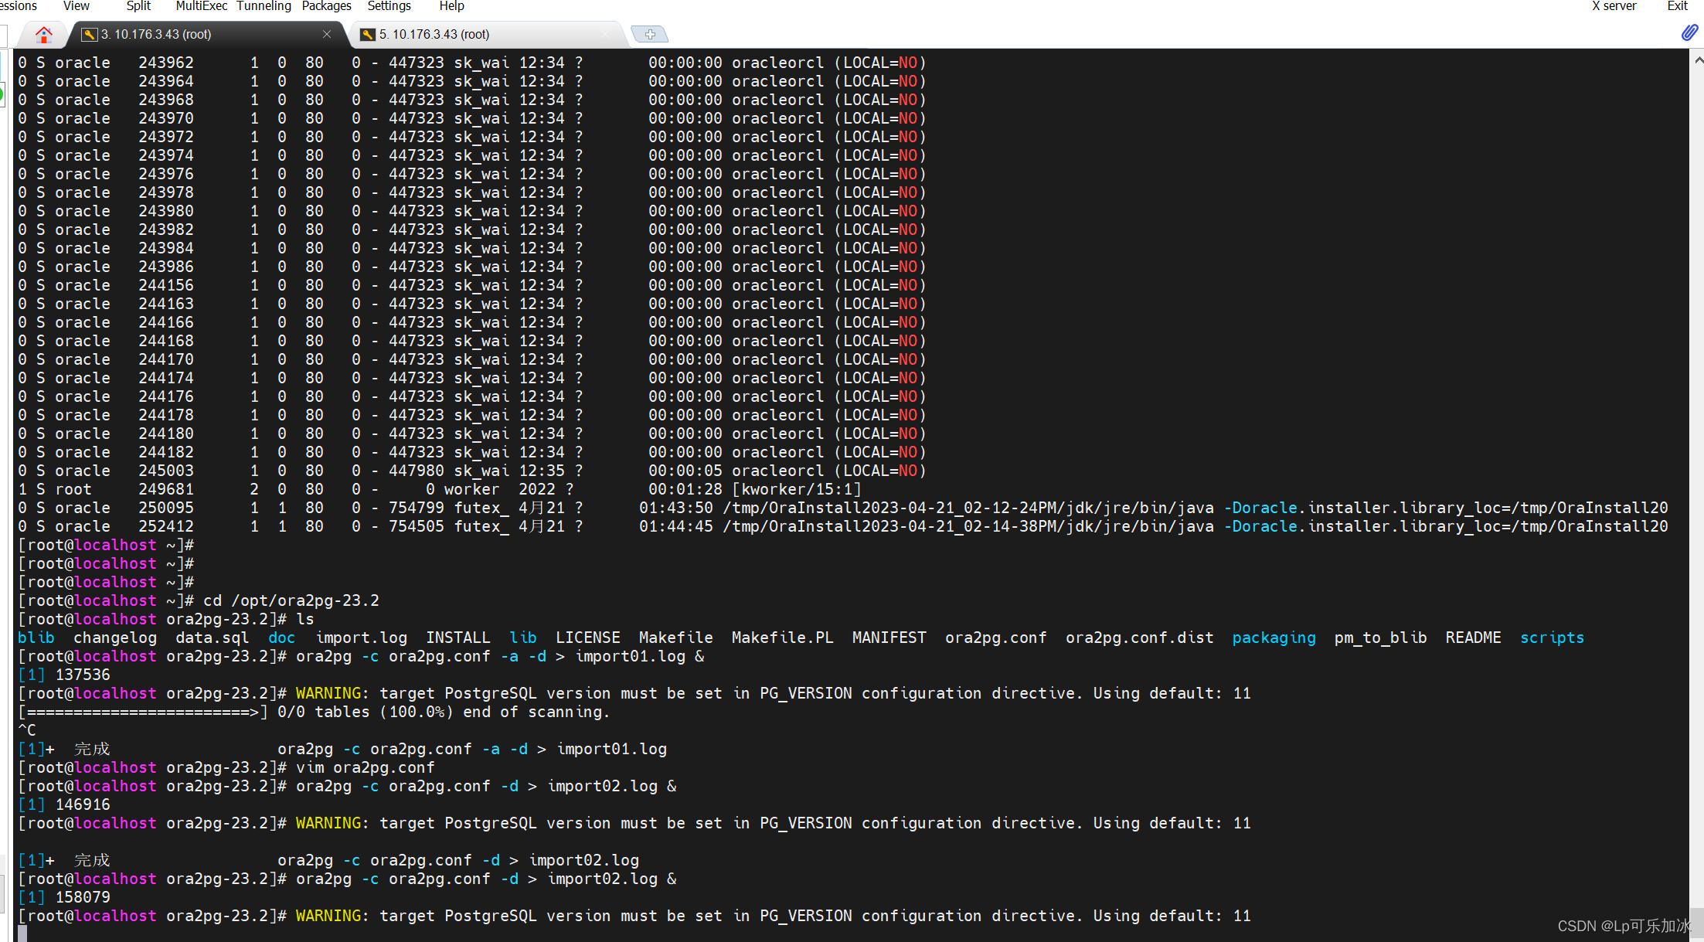Click 'changelog' in the ls output
This screenshot has height=942, width=1704.
[x=115, y=638]
